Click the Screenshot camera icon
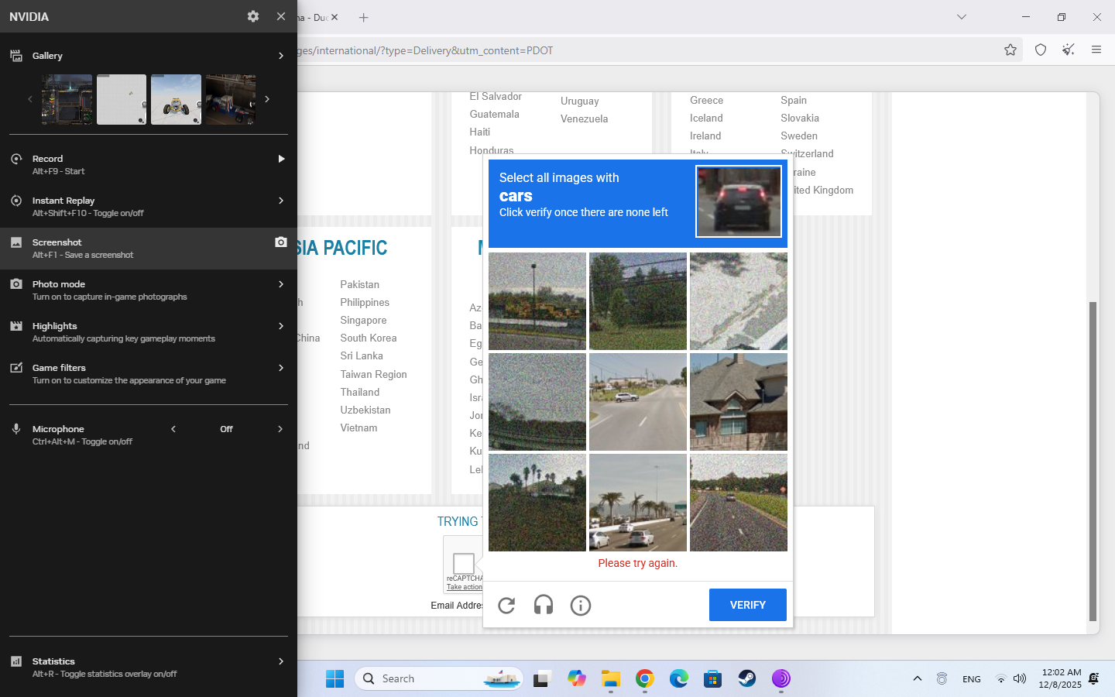1115x697 pixels. 281,242
